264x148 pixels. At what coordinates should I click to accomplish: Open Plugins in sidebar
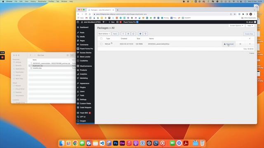[82, 88]
